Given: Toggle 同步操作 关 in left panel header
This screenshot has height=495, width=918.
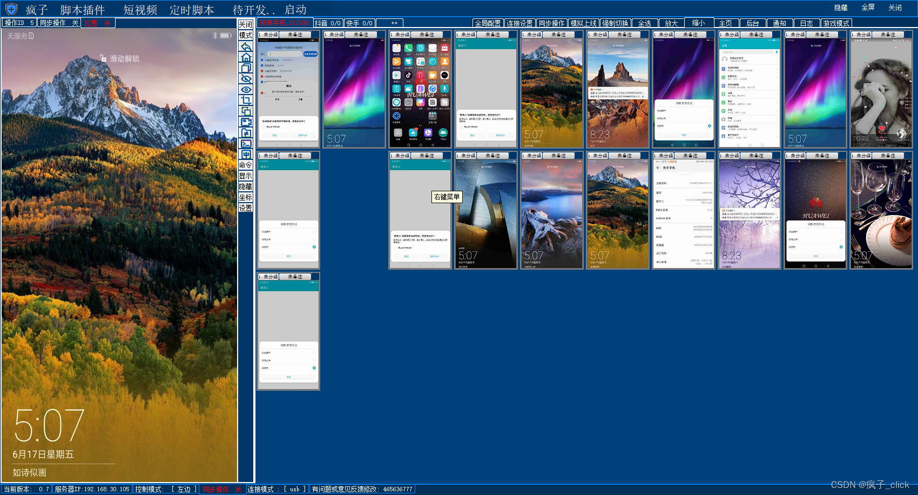Looking at the screenshot, I should 59,23.
